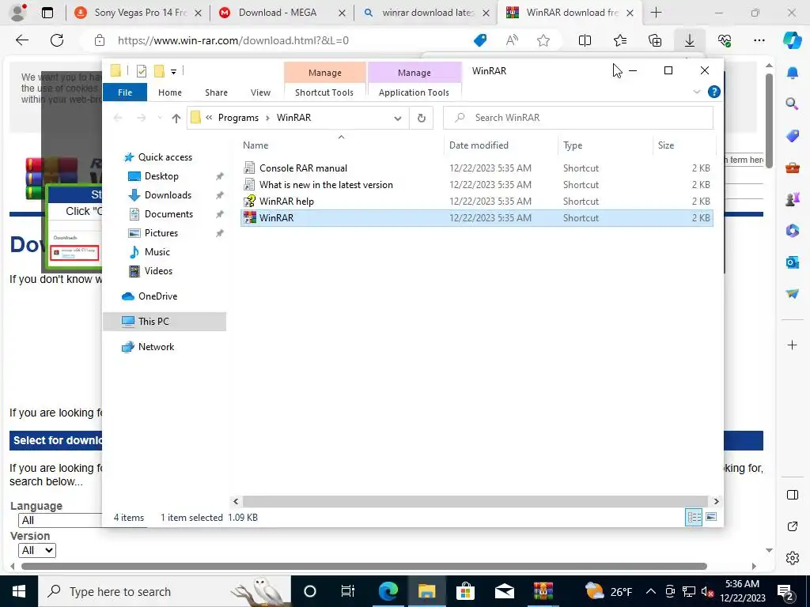Expand hidden folders chevron in address bar
Image resolution: width=810 pixels, height=607 pixels.
209,118
